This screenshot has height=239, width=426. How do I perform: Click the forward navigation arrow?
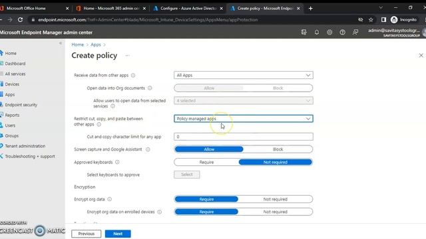tap(10, 19)
